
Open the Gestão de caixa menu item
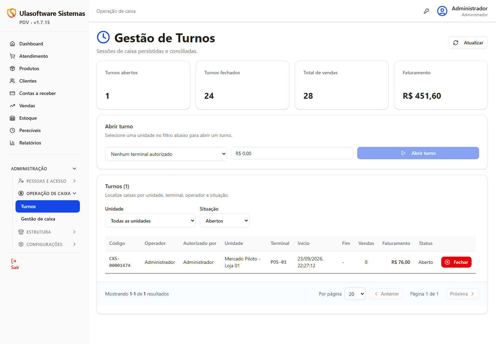[48, 219]
